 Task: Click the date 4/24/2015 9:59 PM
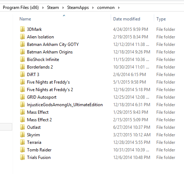(x=130, y=29)
